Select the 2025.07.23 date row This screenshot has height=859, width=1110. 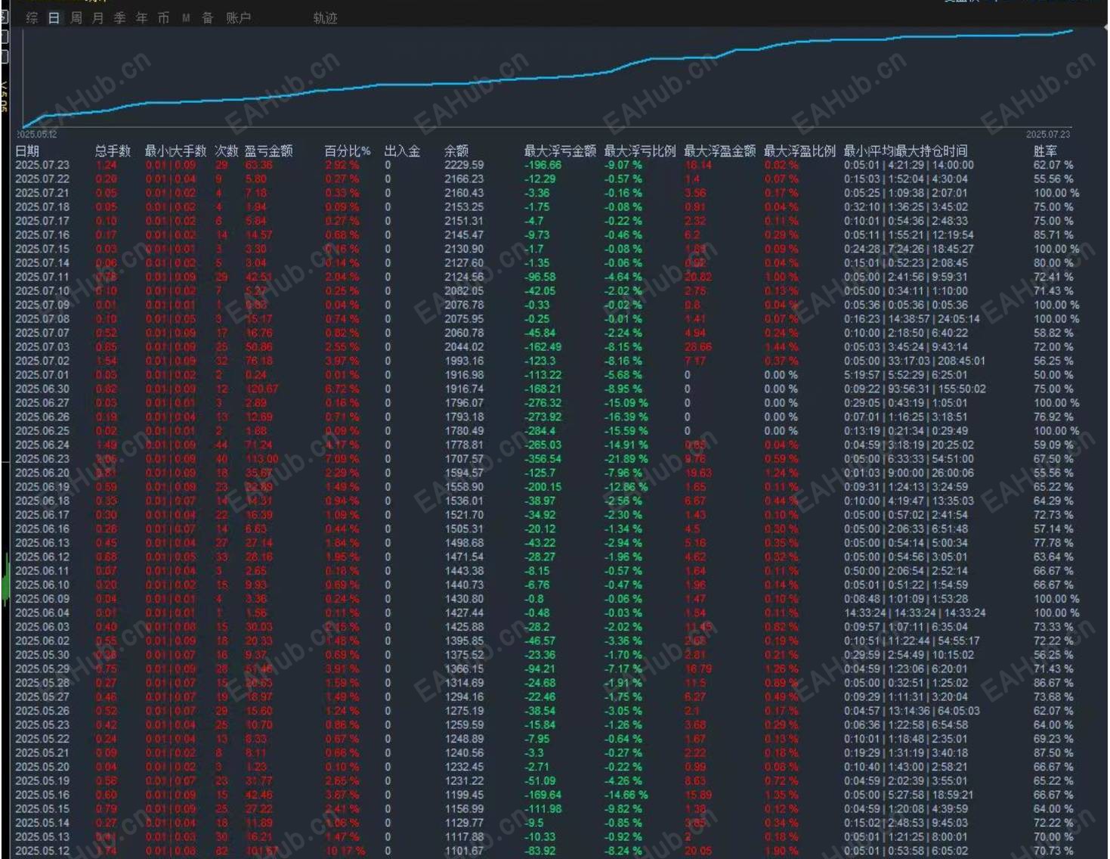pos(42,165)
